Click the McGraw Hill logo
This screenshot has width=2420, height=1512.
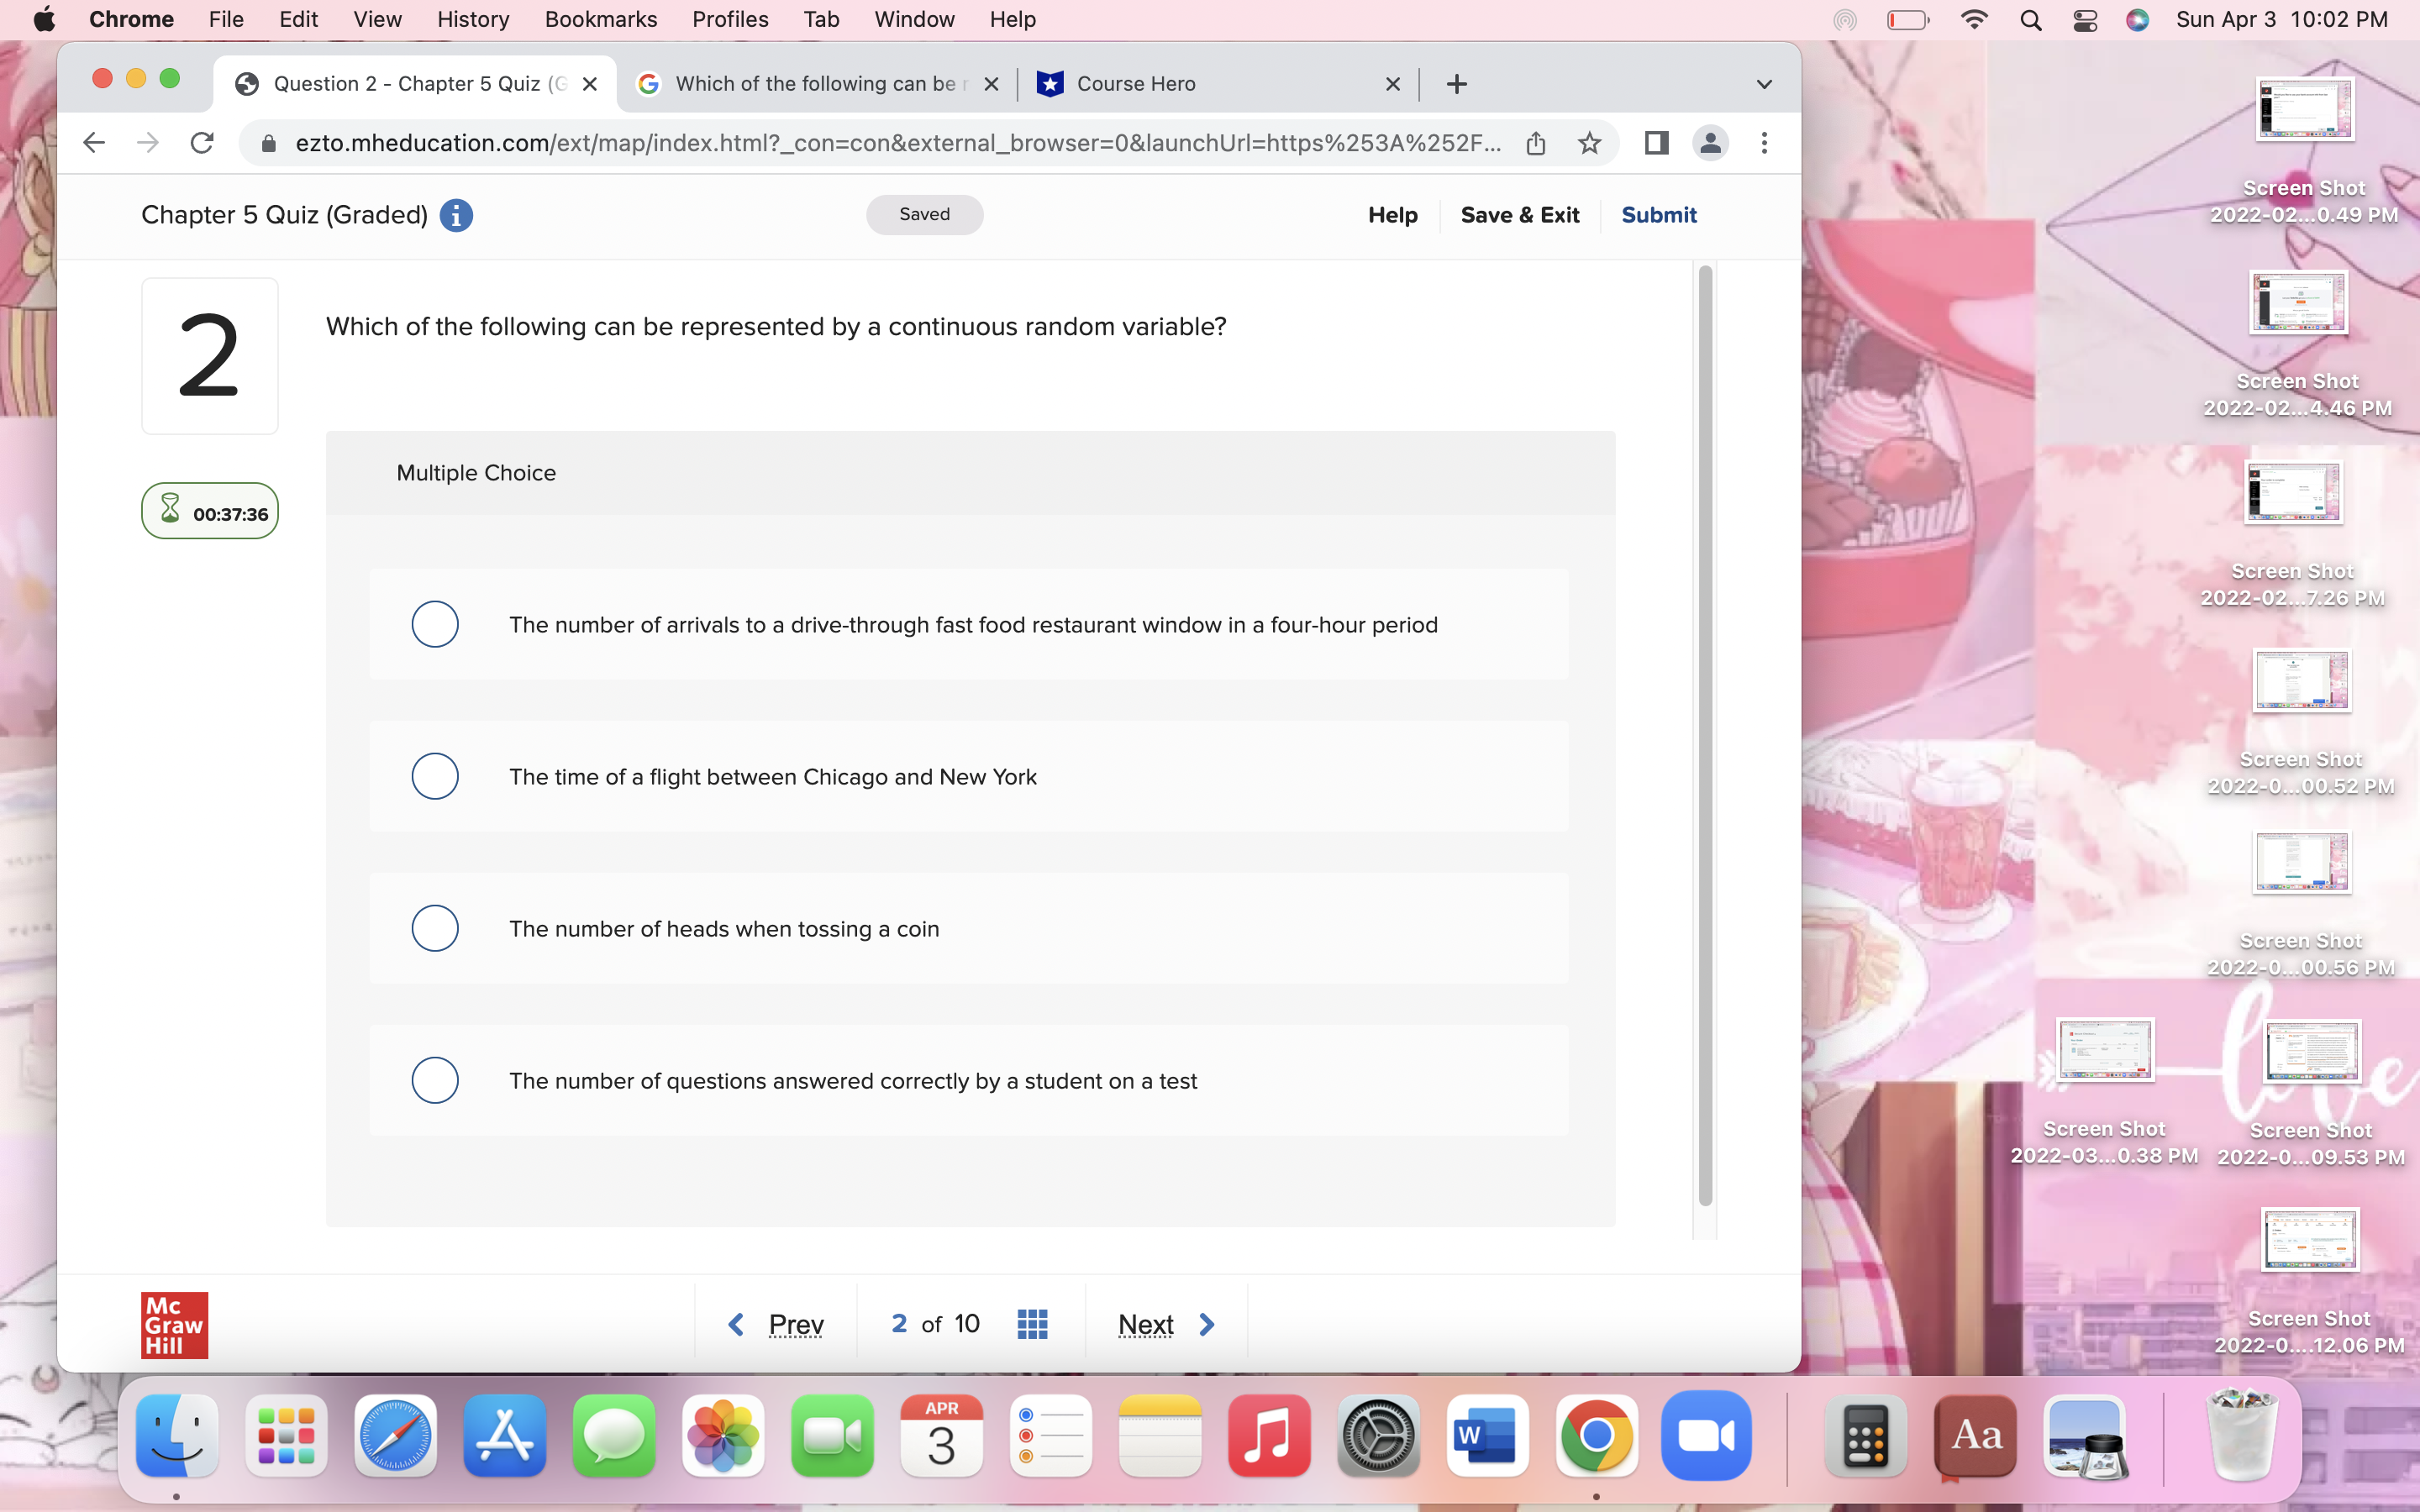click(174, 1324)
